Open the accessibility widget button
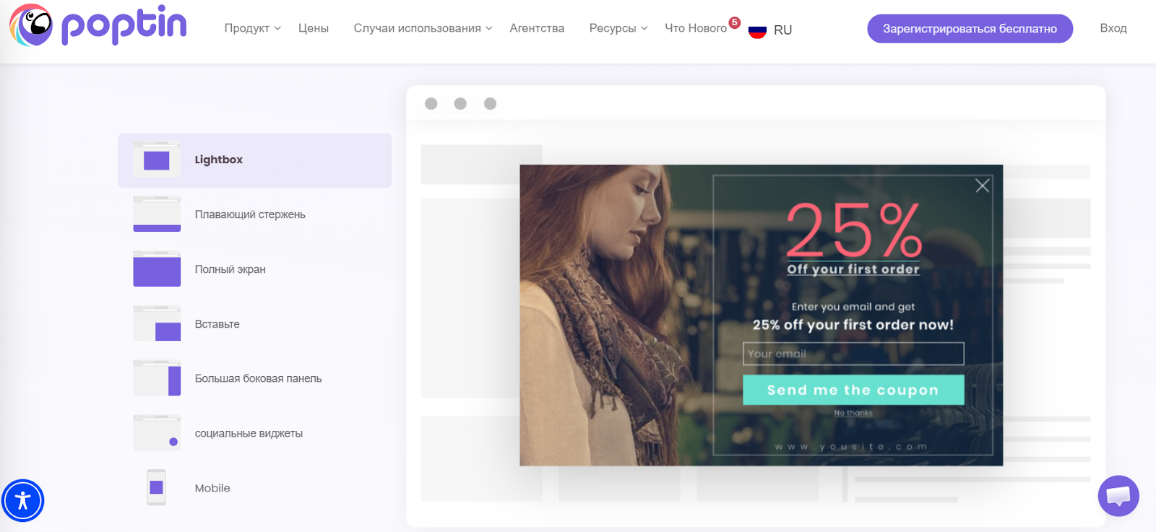 (x=23, y=500)
